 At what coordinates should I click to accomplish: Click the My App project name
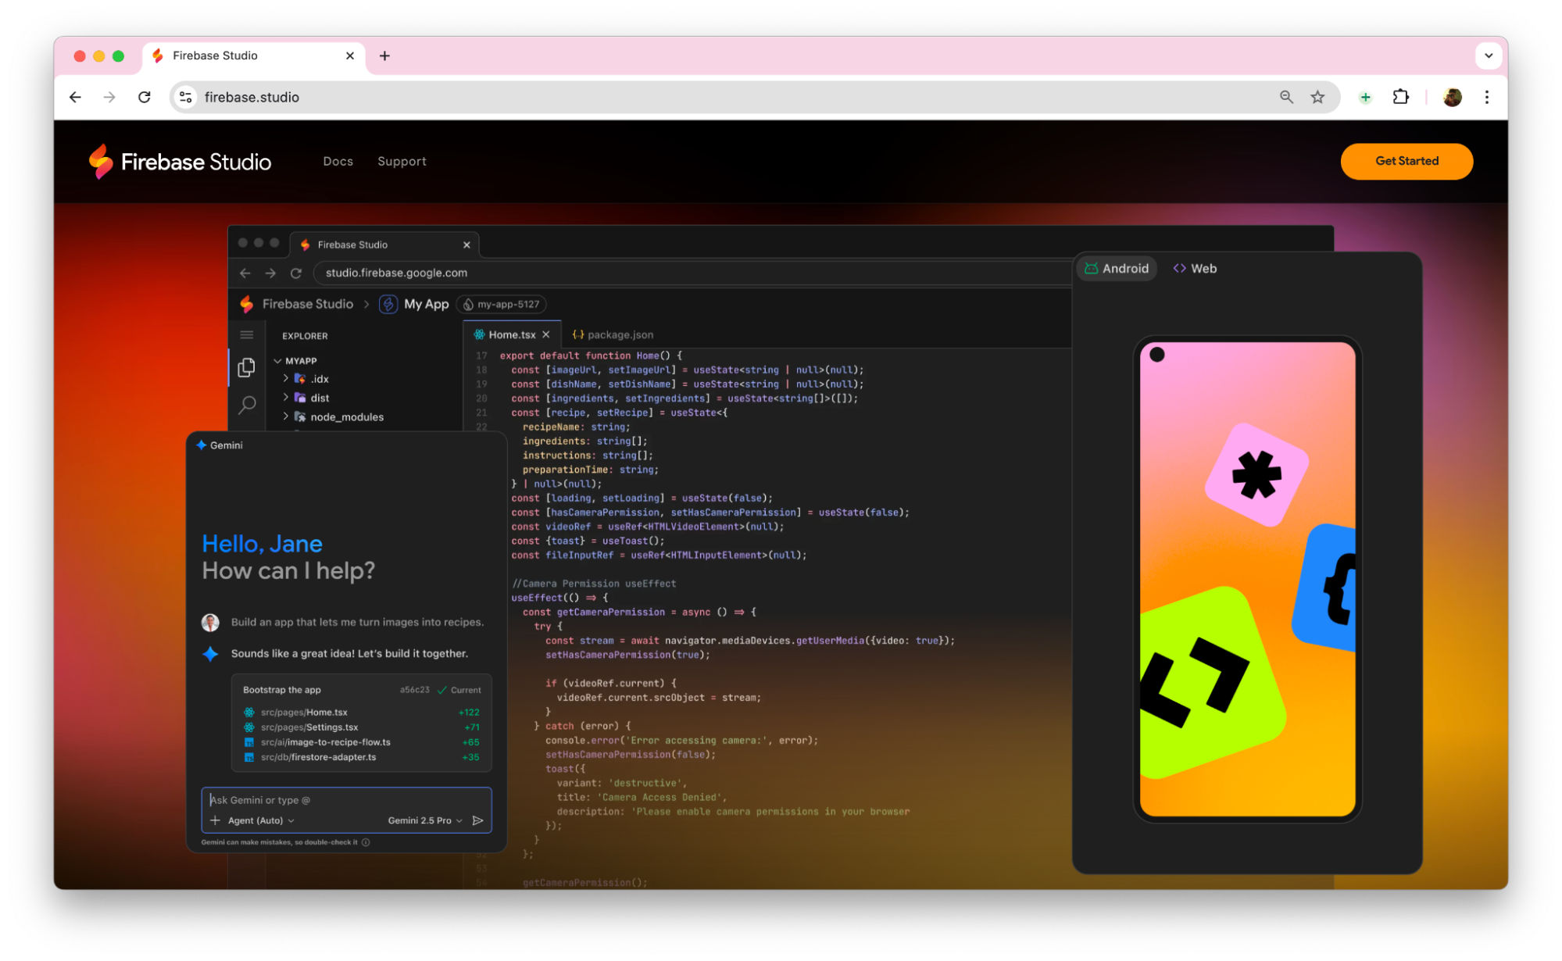(427, 304)
